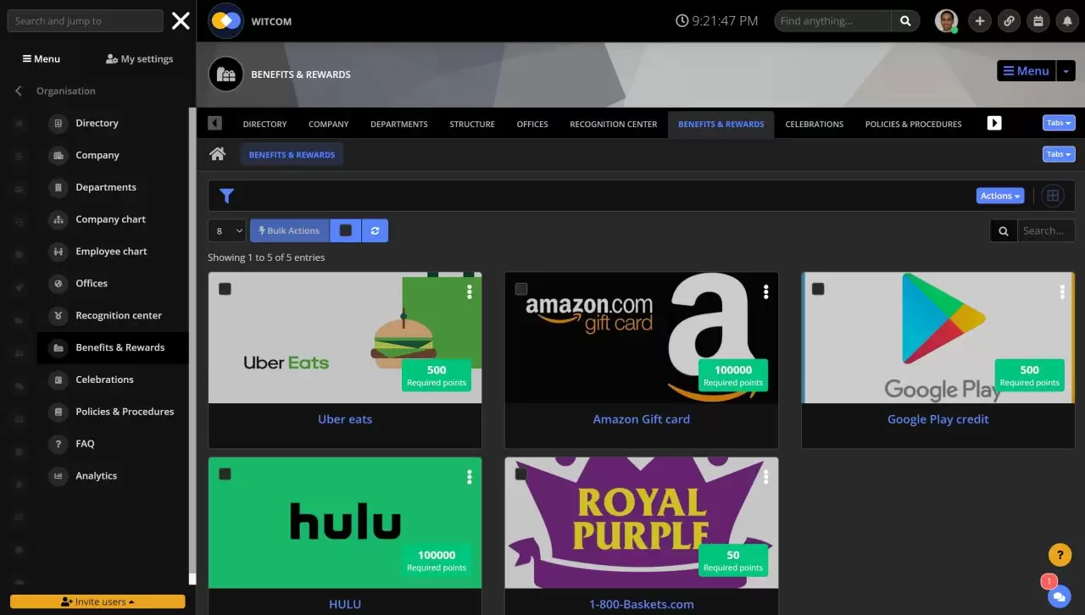Click the blue filter funnel icon

click(x=226, y=196)
